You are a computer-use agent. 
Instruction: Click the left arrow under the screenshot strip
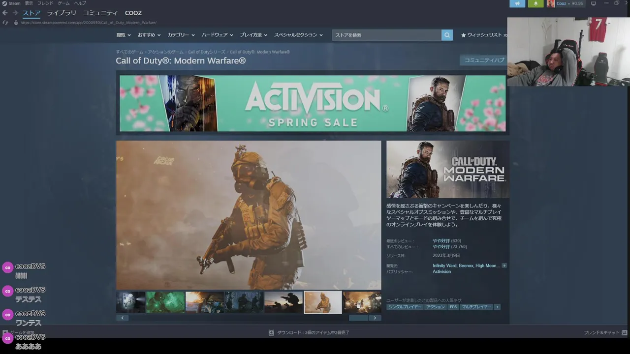pos(122,318)
